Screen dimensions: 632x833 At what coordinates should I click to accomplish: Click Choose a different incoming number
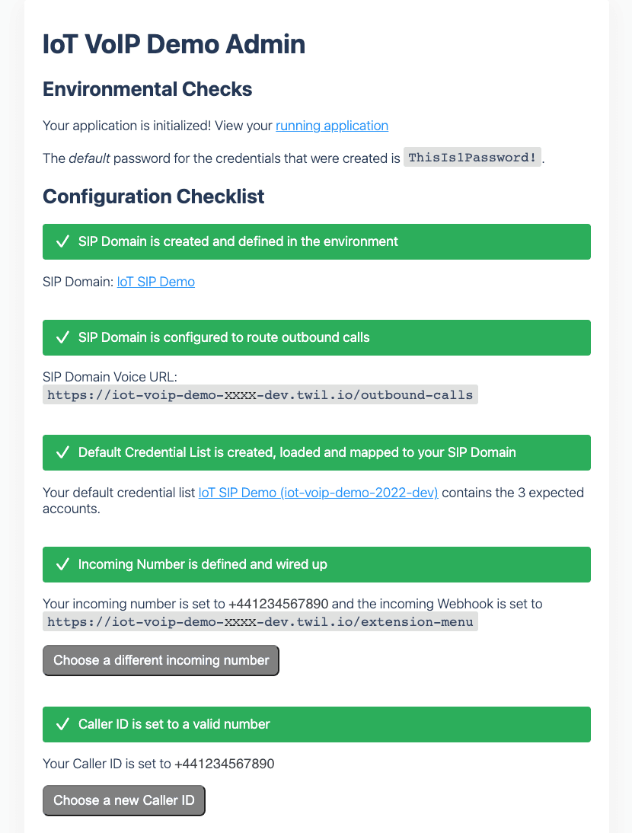pyautogui.click(x=161, y=660)
